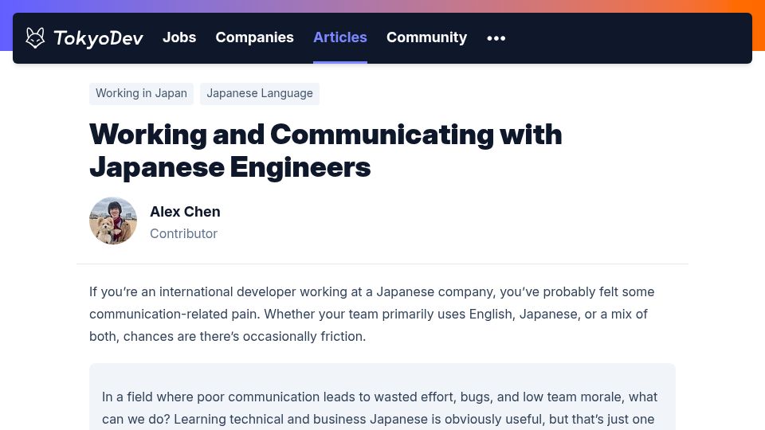Open the Community page

click(x=427, y=37)
